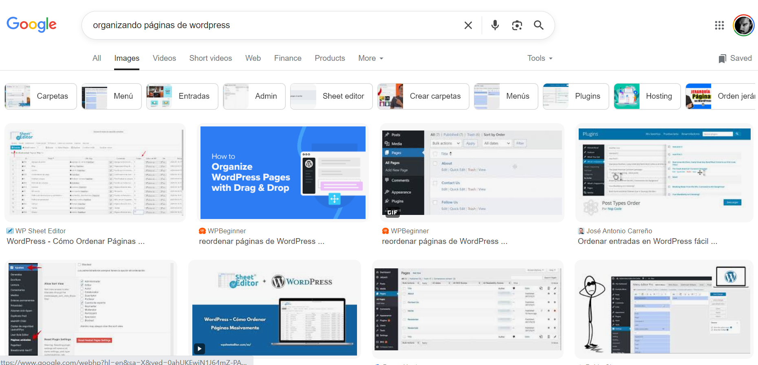The height and width of the screenshot is (365, 758).
Task: Filter images by Hosting chip
Action: coord(647,96)
